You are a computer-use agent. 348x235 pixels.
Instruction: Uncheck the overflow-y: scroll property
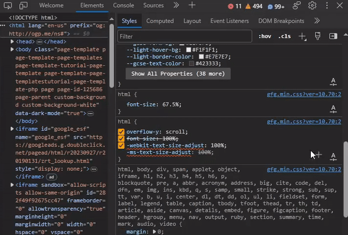[x=121, y=132]
